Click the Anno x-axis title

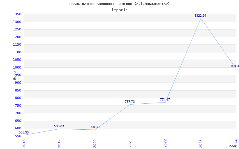tap(232, 146)
